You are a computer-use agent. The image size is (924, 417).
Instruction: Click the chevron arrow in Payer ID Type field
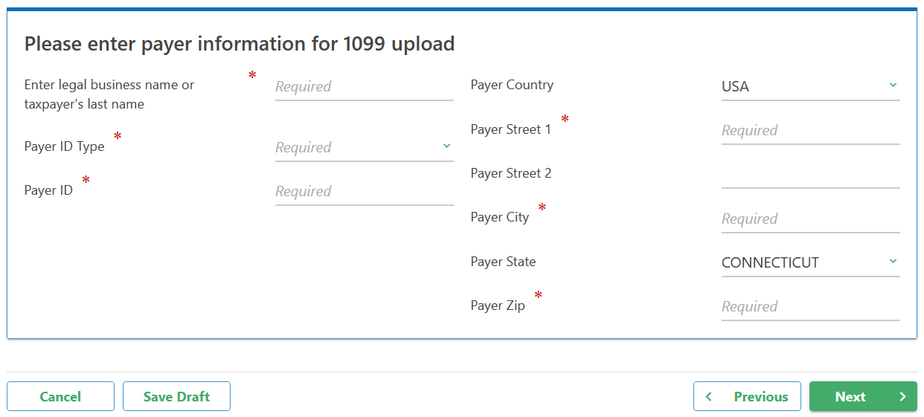click(x=446, y=146)
